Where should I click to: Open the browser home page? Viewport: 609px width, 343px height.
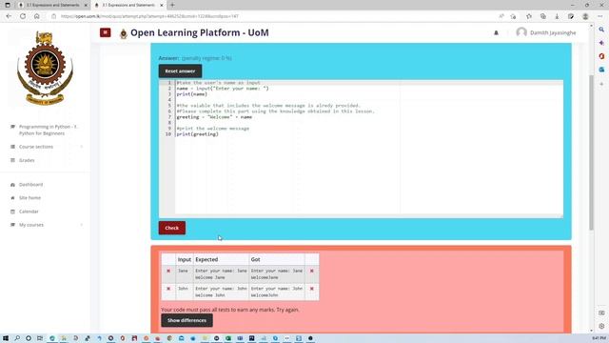(37, 16)
